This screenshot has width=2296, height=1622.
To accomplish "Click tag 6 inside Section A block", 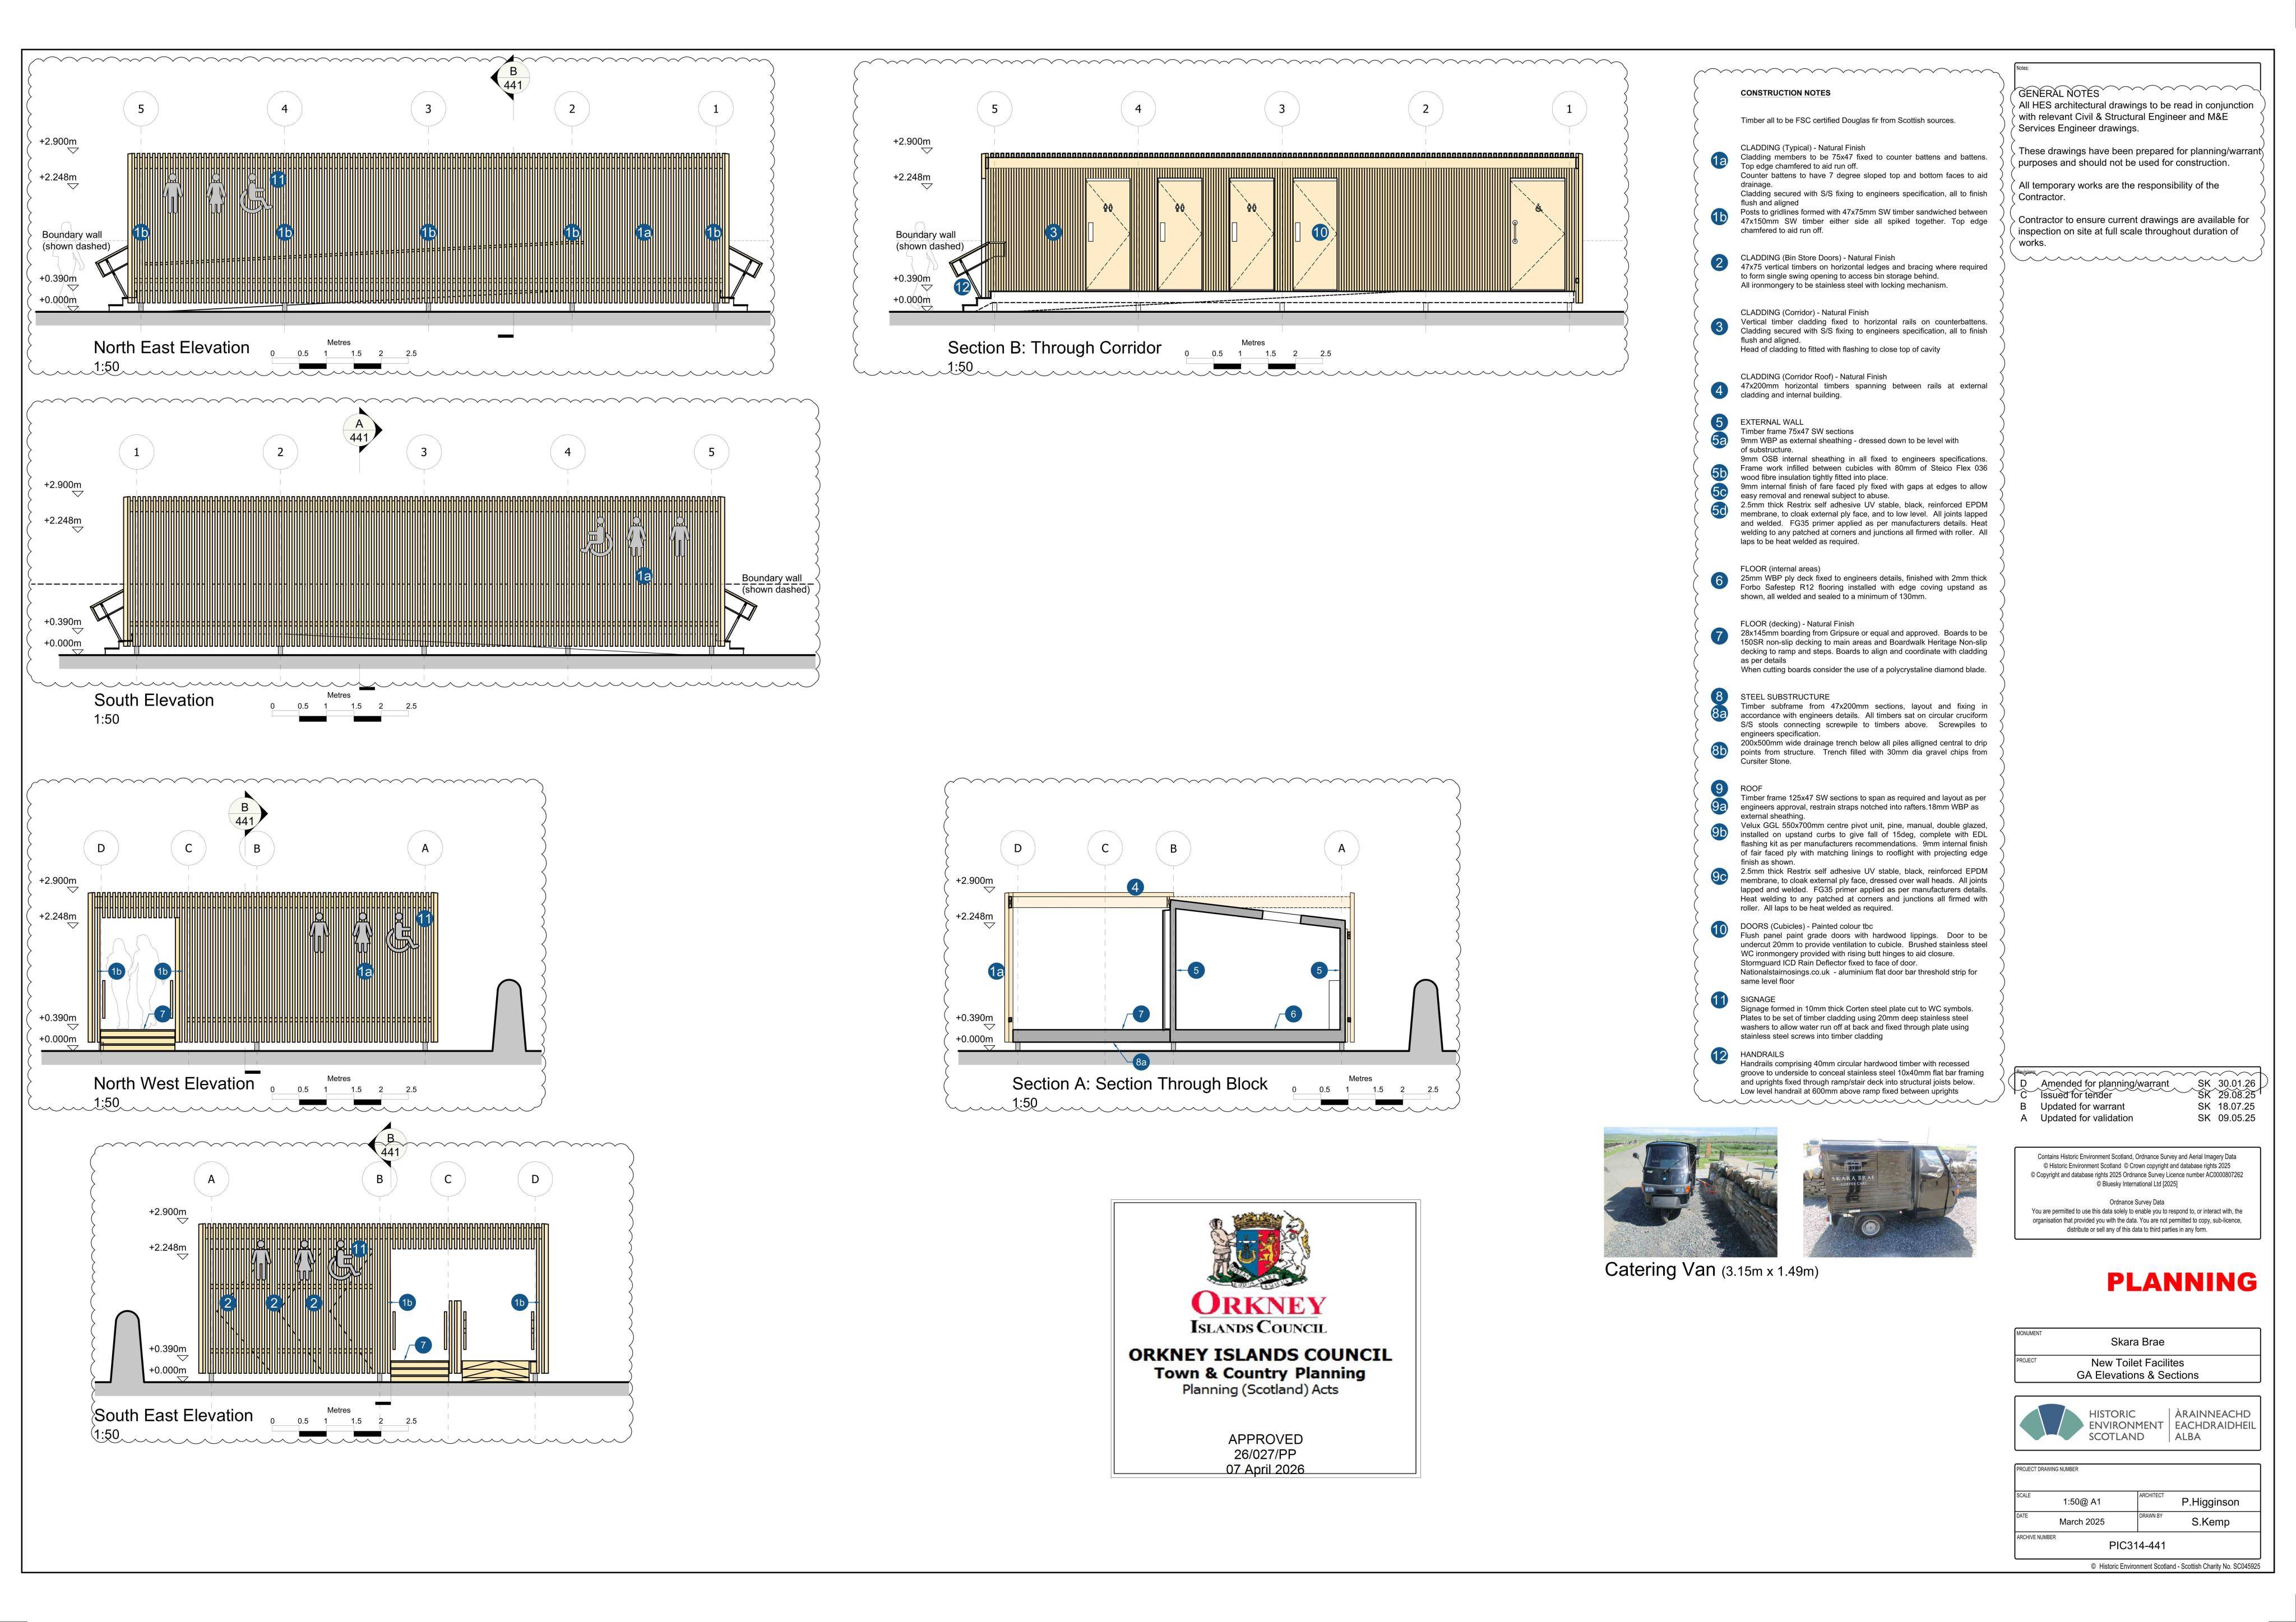I will coord(1293,1014).
